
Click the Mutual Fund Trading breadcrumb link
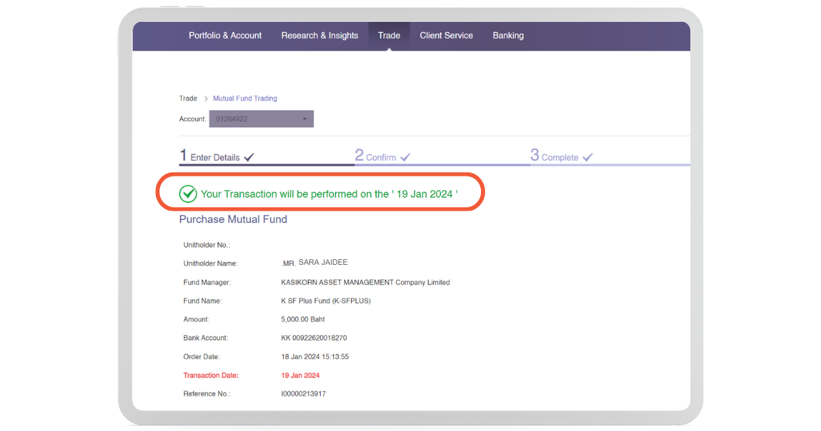(x=245, y=99)
